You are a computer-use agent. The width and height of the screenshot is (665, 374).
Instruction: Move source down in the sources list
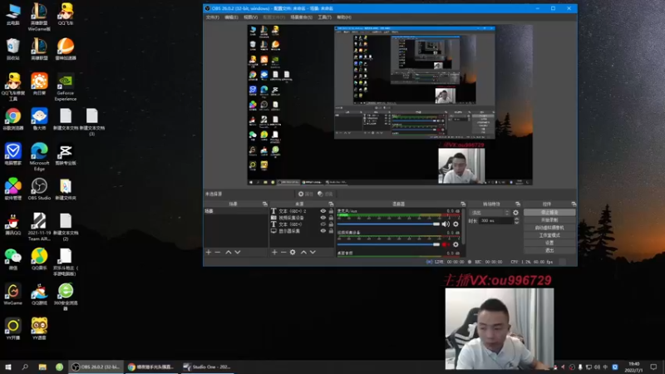(313, 253)
